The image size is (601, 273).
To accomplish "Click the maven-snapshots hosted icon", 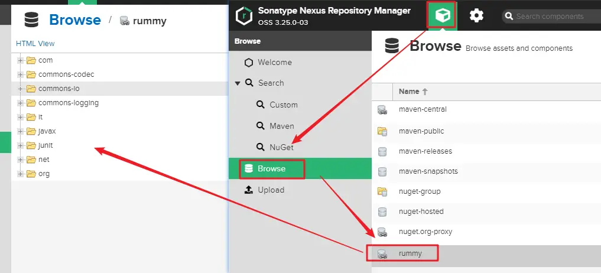I will point(382,172).
